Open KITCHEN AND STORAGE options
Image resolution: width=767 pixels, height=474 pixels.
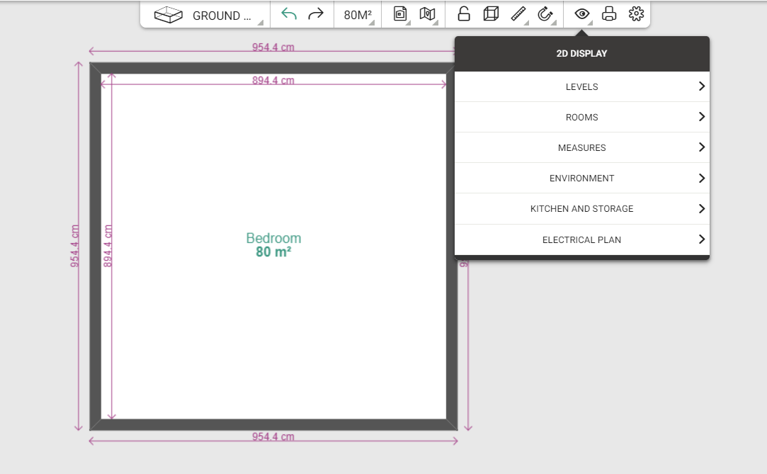582,209
